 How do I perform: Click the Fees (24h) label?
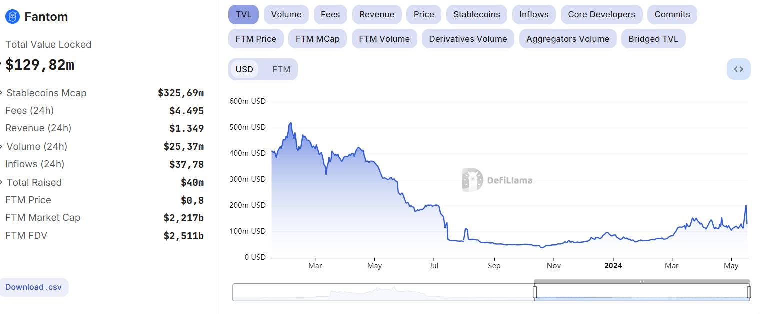[x=29, y=110]
